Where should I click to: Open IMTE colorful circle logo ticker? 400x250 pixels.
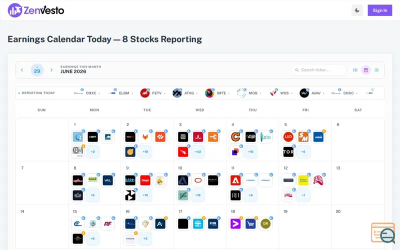[x=217, y=93]
